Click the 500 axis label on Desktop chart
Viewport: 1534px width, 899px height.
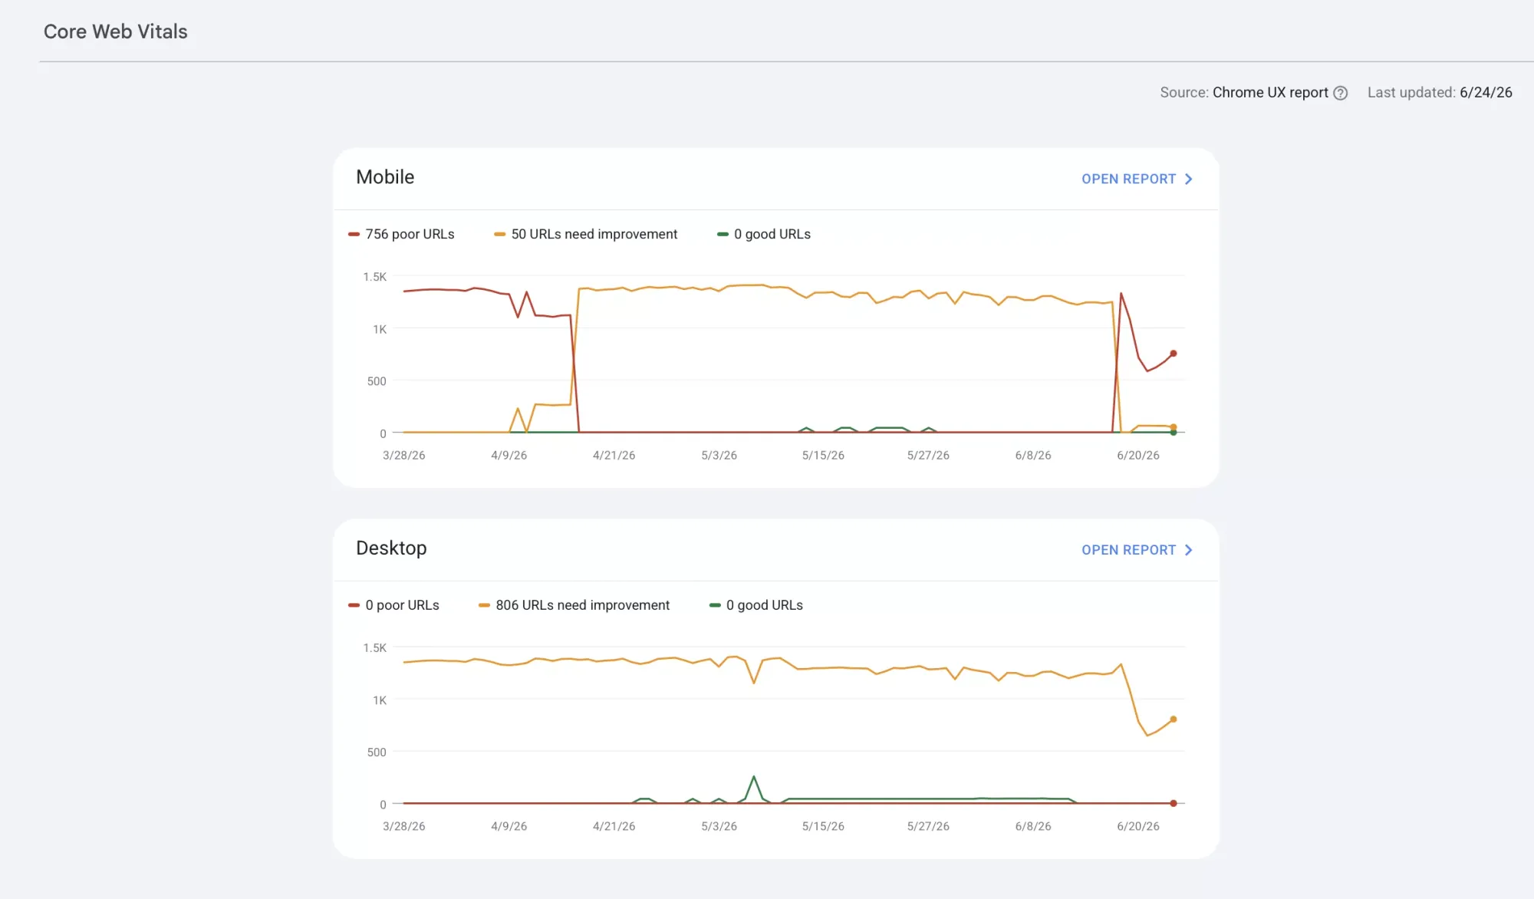[377, 752]
